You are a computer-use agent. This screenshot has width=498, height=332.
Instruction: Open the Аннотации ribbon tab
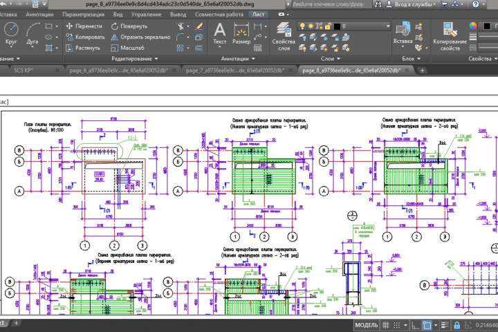click(x=41, y=13)
